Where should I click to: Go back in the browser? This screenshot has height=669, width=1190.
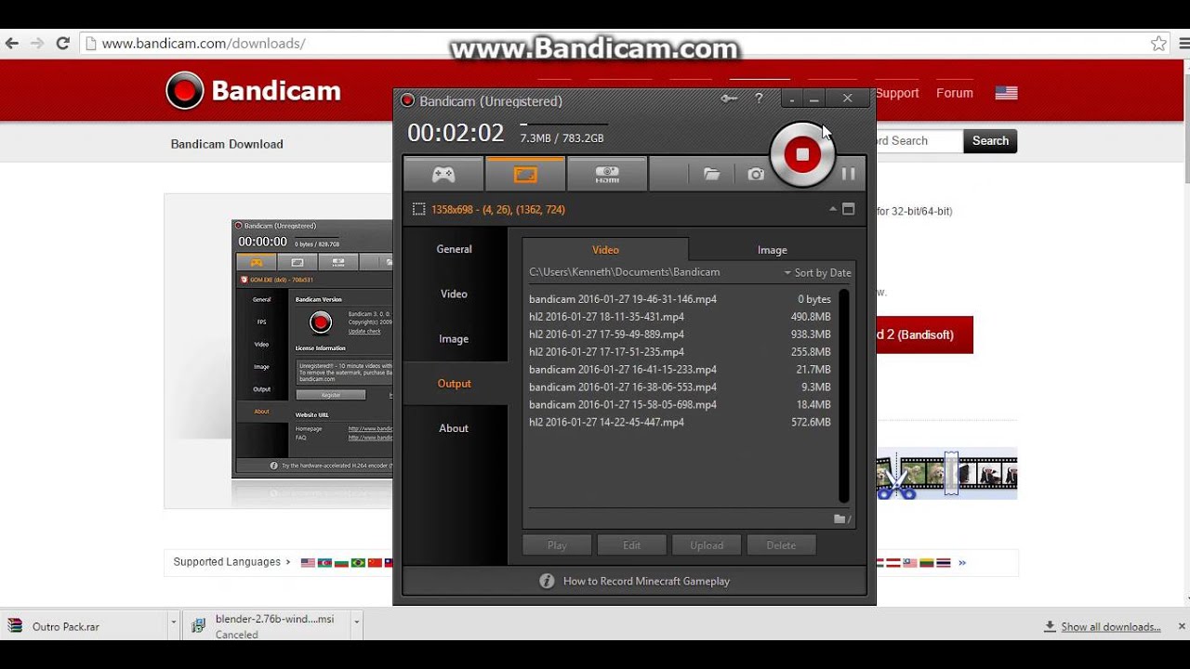pyautogui.click(x=12, y=44)
